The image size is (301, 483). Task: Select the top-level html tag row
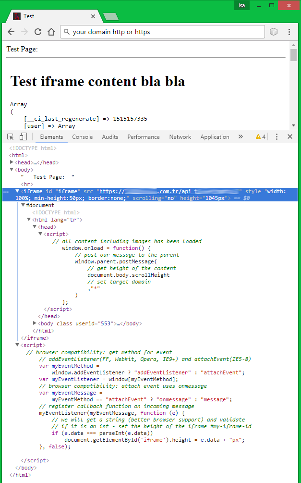[18, 155]
